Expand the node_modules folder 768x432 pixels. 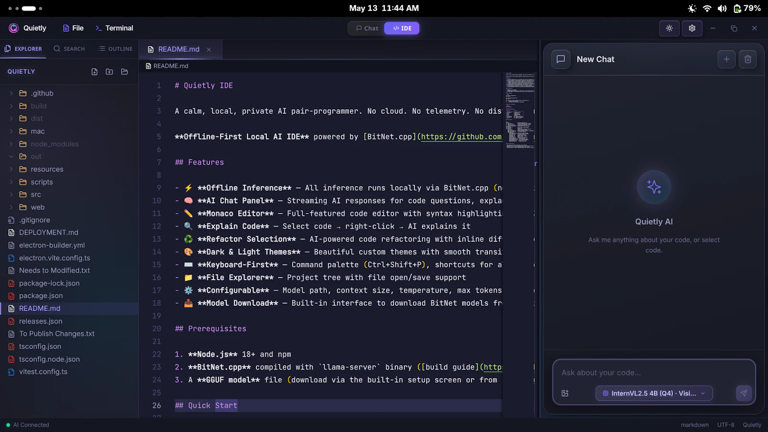pyautogui.click(x=69, y=144)
